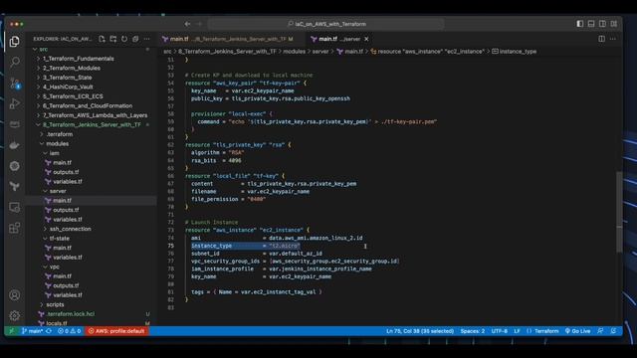Open the Manage settings gear
Screen dimensions: 637x358
tap(15, 315)
